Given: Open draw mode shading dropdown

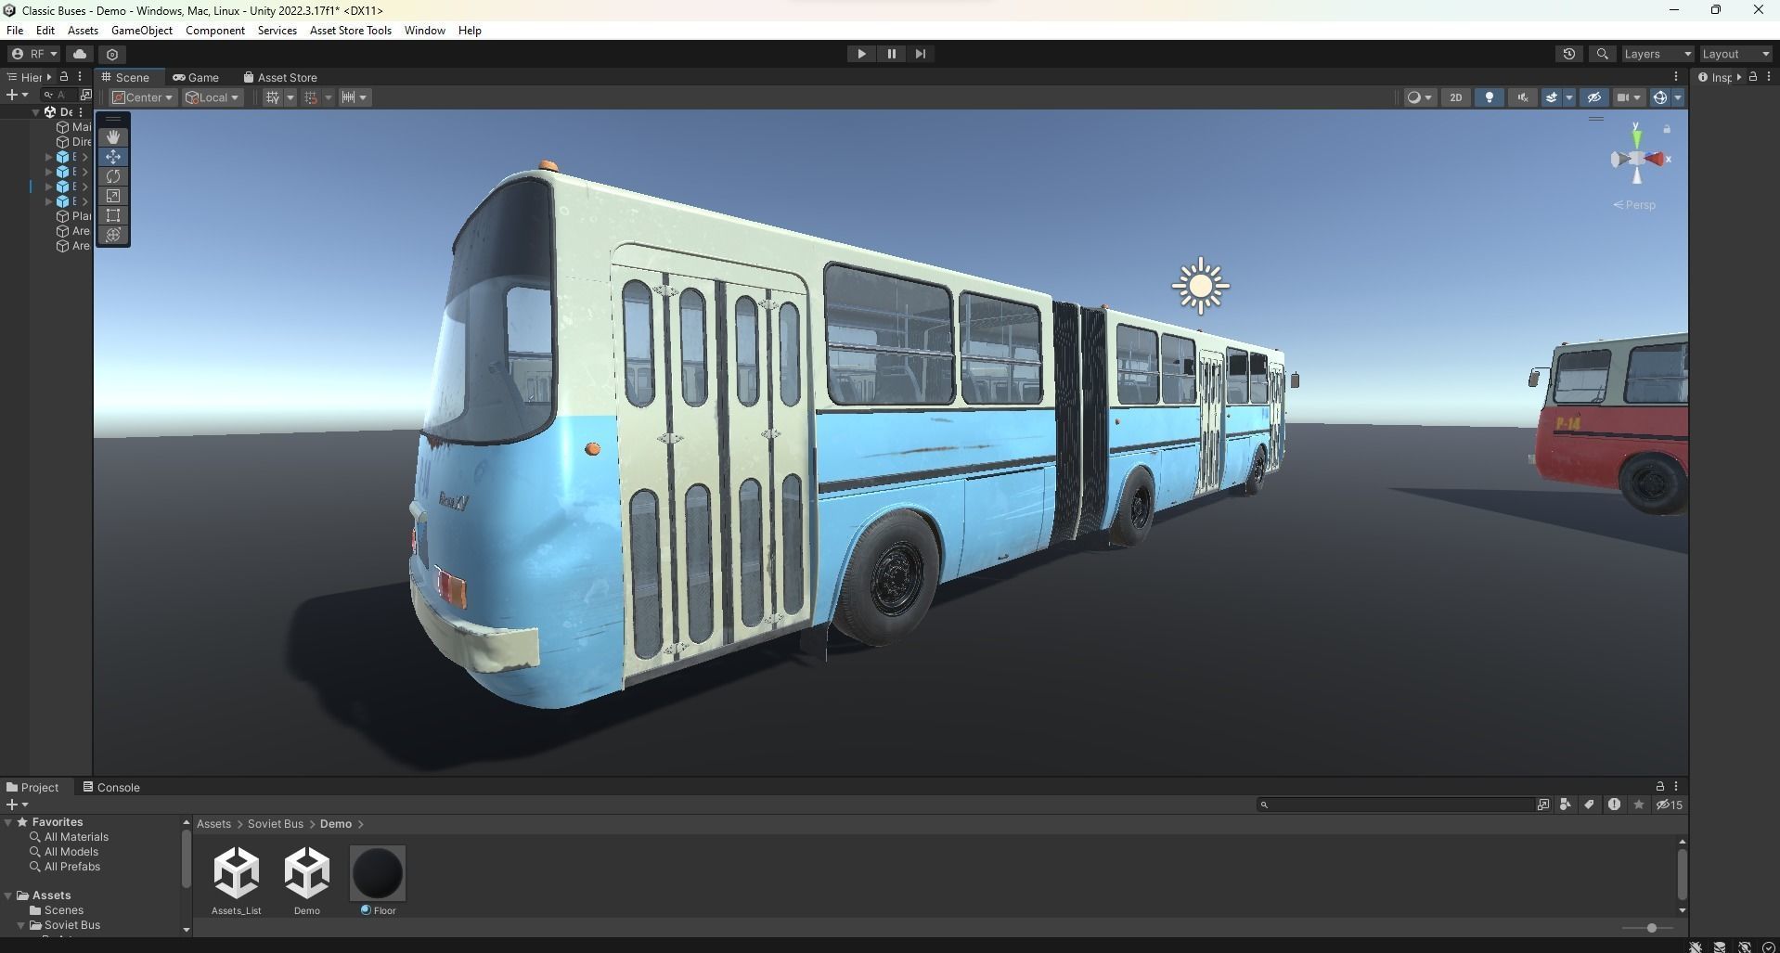Looking at the screenshot, I should coord(1420,97).
